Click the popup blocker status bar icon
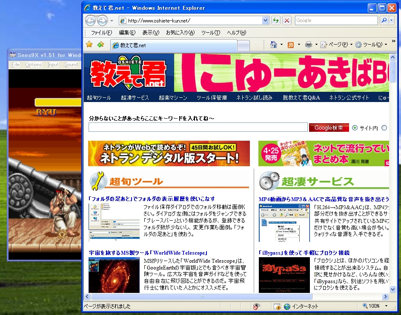The width and height of the screenshot is (401, 315). click(x=277, y=306)
